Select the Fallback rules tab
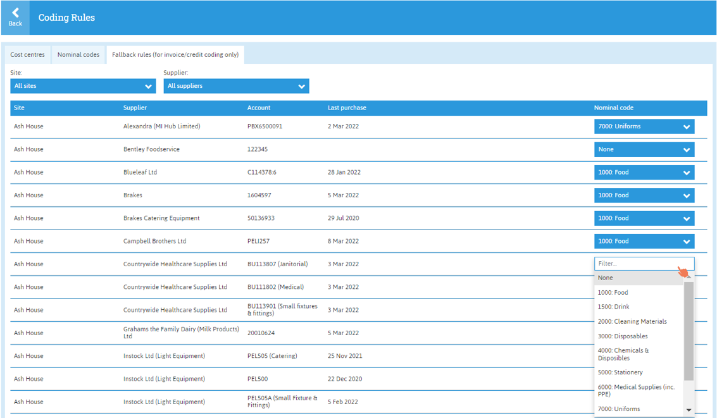The image size is (717, 418). pyautogui.click(x=175, y=54)
